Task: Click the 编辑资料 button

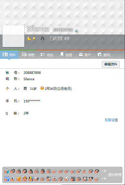Action: (x=111, y=64)
